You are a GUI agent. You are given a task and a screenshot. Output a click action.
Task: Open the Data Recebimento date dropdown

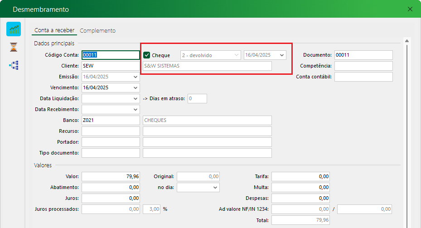tap(135, 109)
